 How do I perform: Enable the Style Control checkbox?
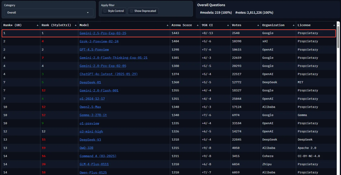pyautogui.click(x=105, y=11)
